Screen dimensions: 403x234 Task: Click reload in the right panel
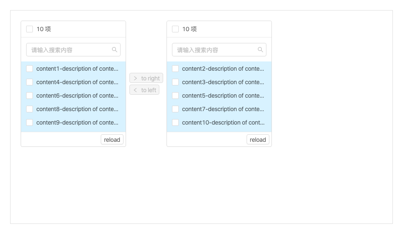[258, 140]
